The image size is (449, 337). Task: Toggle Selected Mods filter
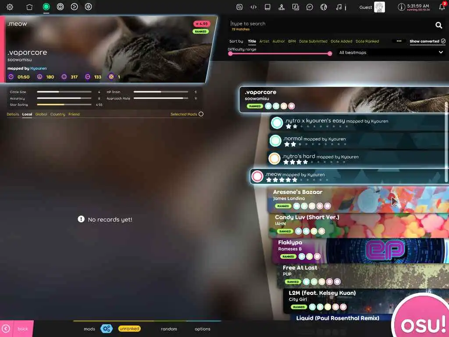pyautogui.click(x=201, y=114)
